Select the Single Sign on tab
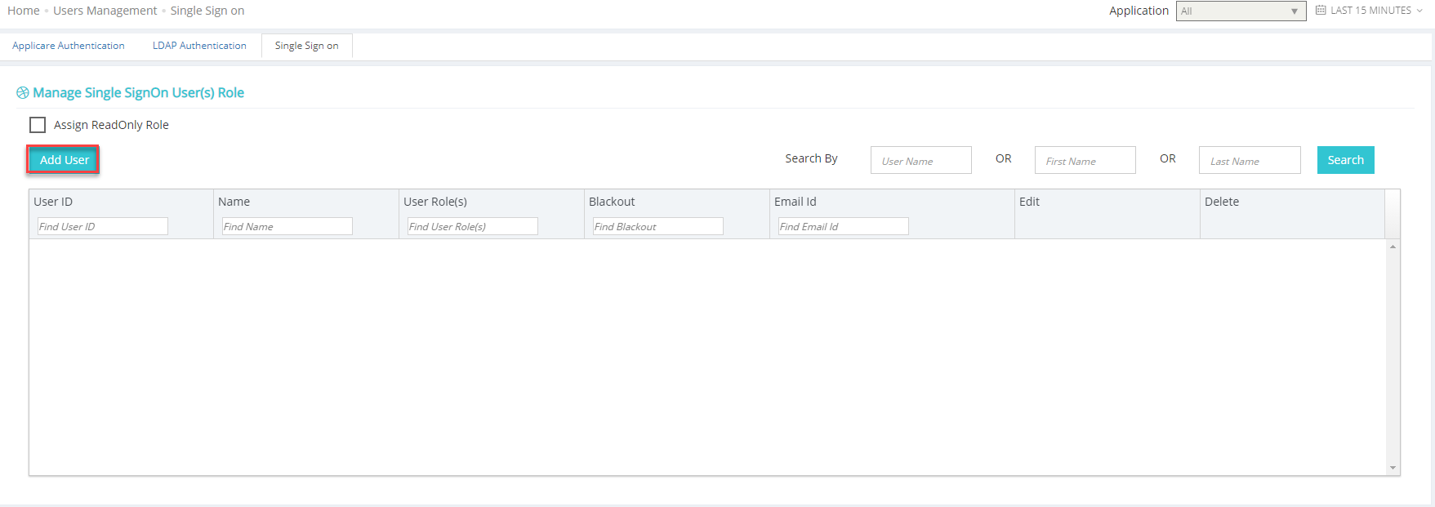 [306, 46]
